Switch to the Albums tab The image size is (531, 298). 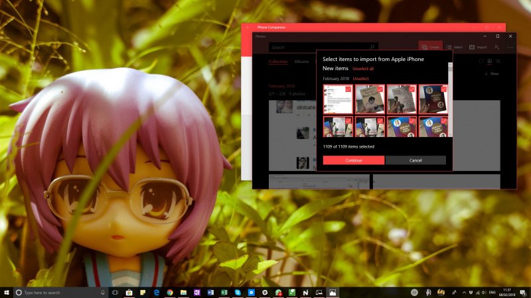tap(301, 62)
